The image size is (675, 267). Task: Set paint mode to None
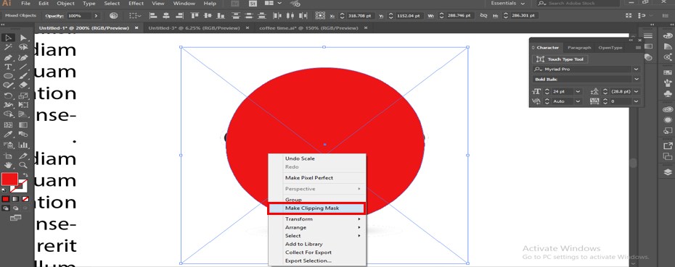point(25,199)
